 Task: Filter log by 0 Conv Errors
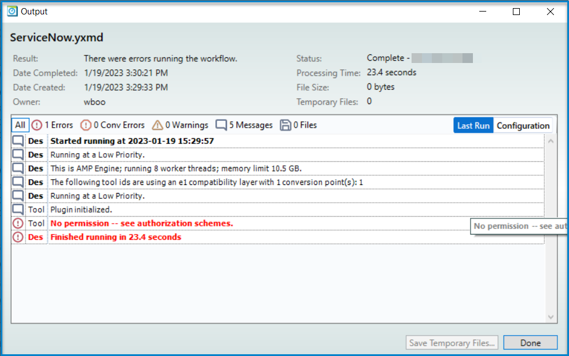(x=112, y=125)
